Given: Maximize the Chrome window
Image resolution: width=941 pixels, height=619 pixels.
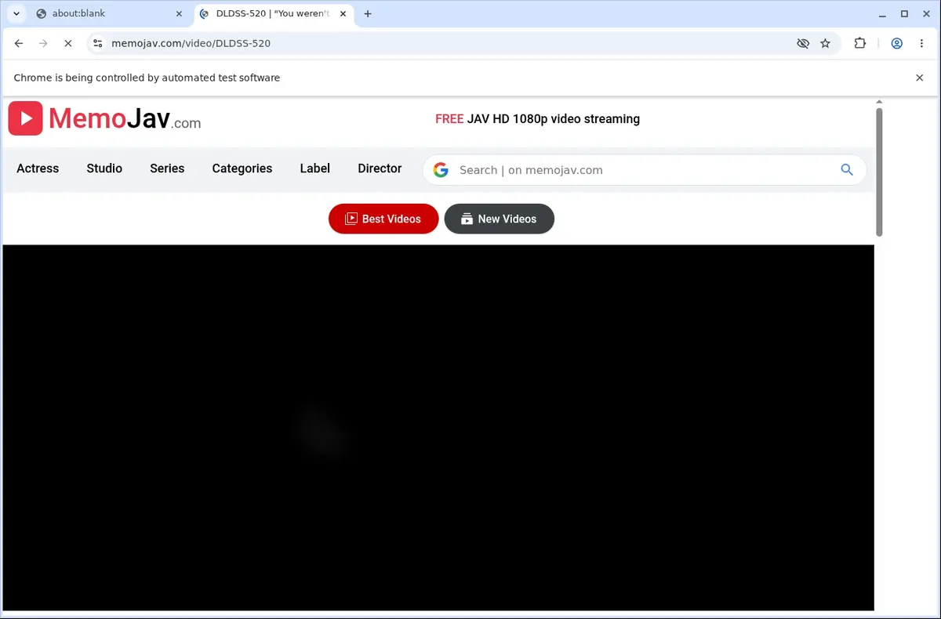Looking at the screenshot, I should click(x=904, y=13).
